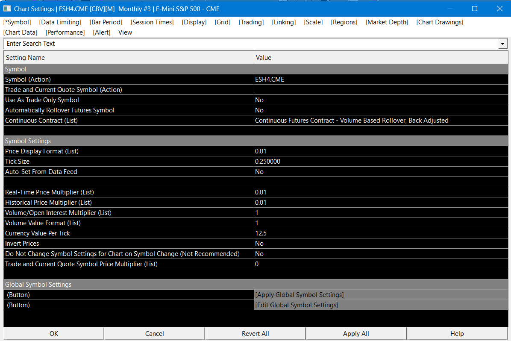Viewport: 511px width, 341px height.
Task: Click the Symbol Settings section header
Action: coord(256,141)
